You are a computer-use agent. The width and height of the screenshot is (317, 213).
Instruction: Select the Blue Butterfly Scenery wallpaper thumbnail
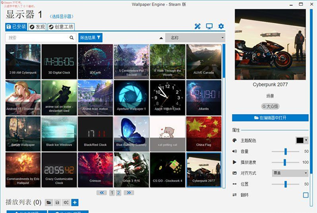point(132,133)
